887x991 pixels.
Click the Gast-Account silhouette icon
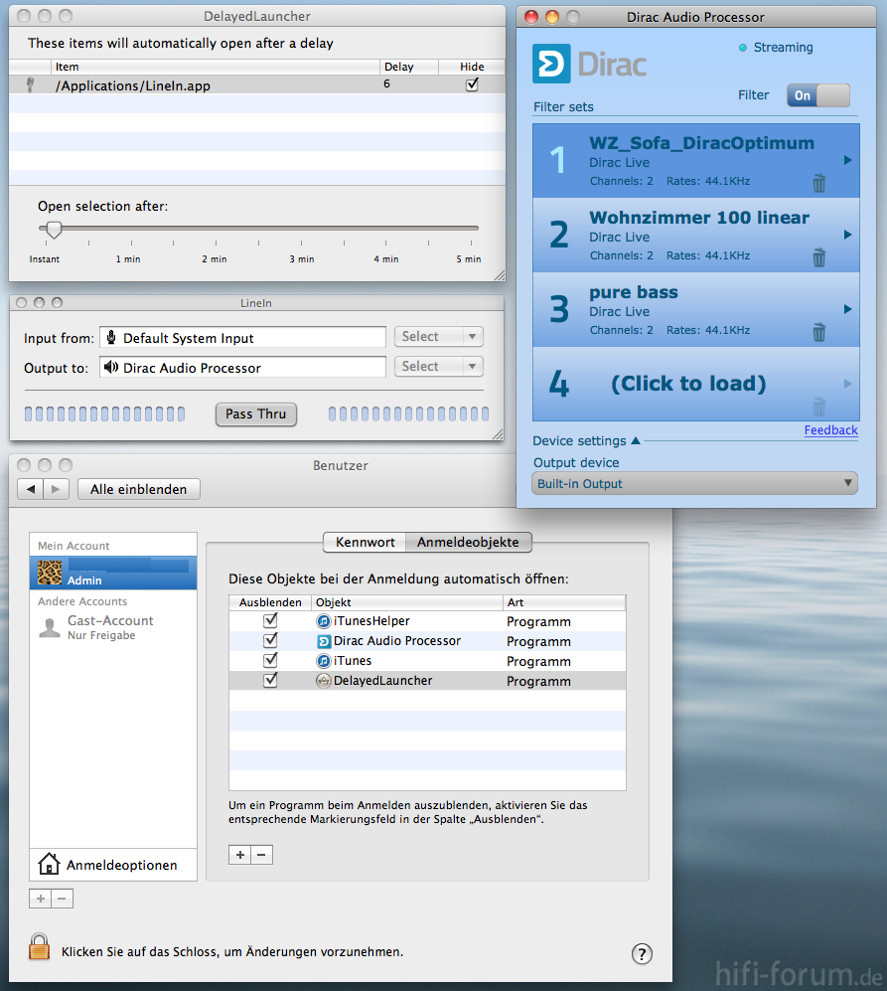pos(50,627)
